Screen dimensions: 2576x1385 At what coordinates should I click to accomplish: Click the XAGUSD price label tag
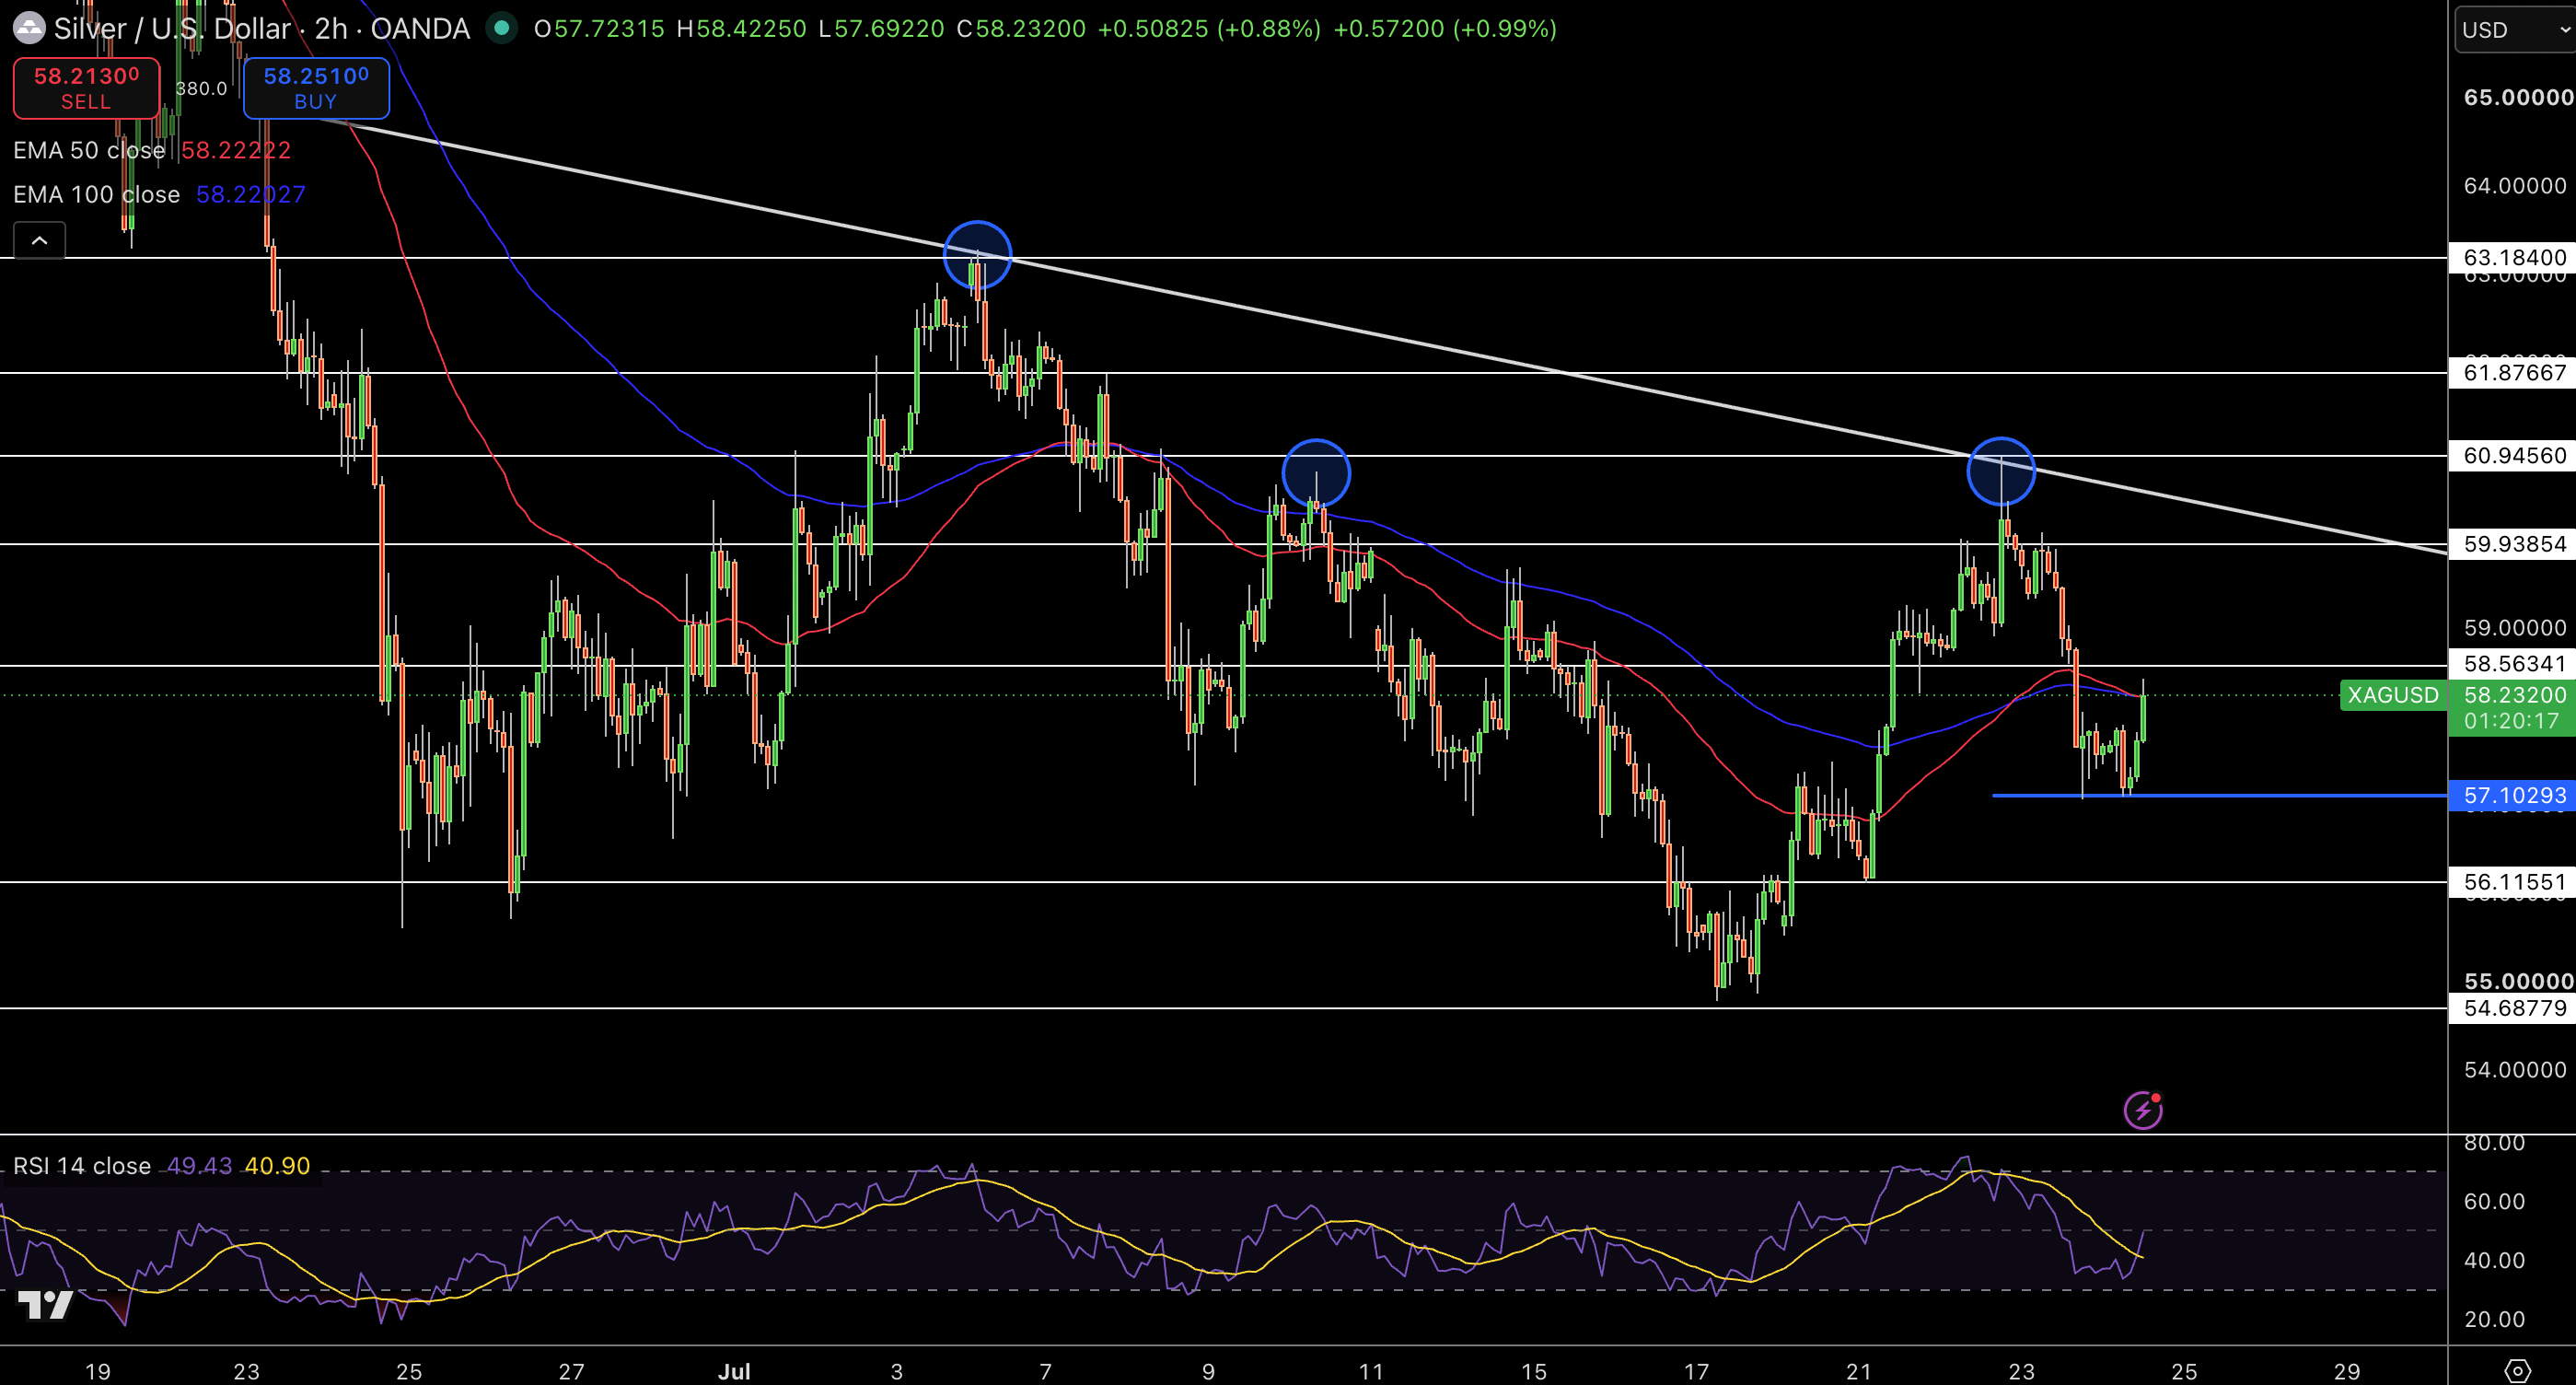(2393, 695)
